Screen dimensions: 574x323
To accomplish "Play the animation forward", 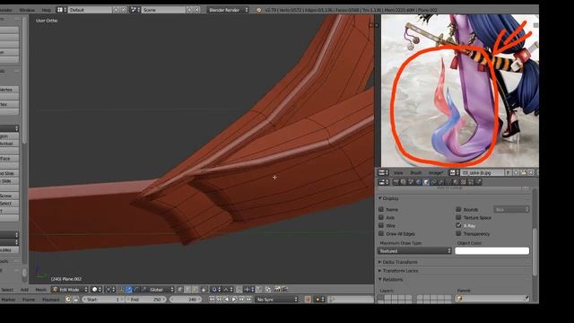I will click(x=234, y=300).
